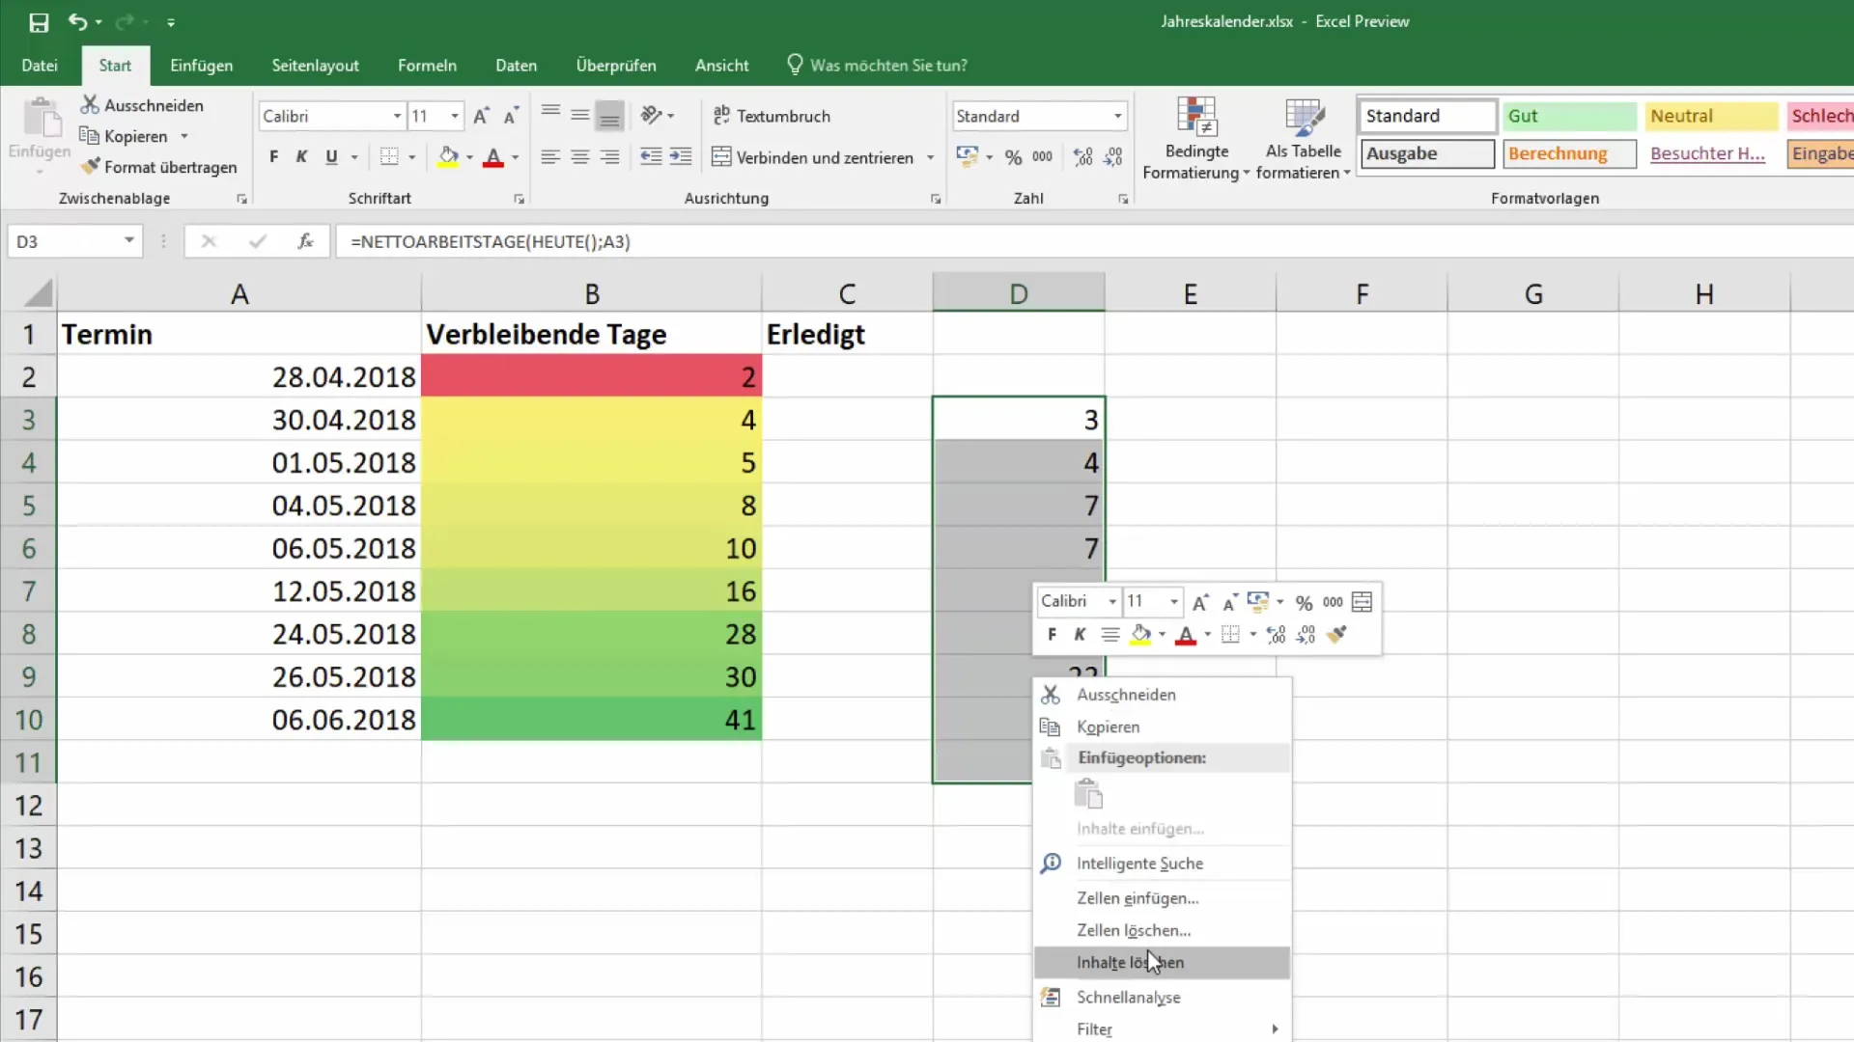The image size is (1854, 1042).
Task: Click the Undo arrow icon
Action: coord(78,21)
